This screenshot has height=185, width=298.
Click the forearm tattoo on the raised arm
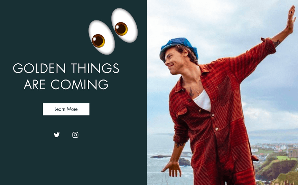pyautogui.click(x=276, y=43)
